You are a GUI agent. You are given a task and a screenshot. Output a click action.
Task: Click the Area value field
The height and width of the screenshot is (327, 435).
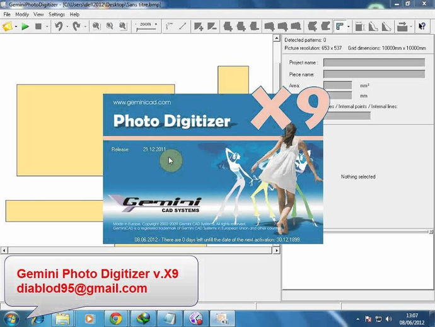tap(338, 85)
